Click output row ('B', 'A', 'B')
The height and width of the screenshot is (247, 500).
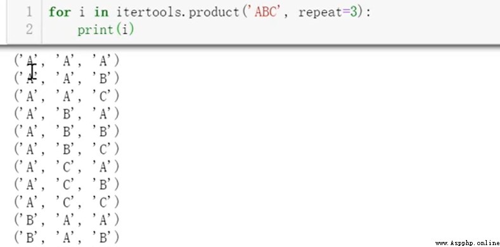(x=67, y=237)
